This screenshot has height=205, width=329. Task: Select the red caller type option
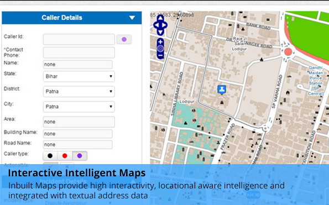point(65,156)
